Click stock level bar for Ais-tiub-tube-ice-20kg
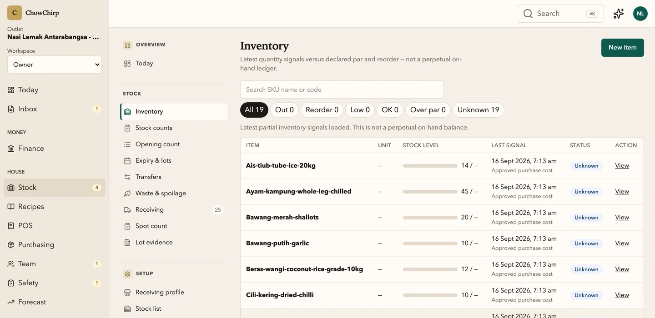The height and width of the screenshot is (318, 655). pyautogui.click(x=430, y=166)
